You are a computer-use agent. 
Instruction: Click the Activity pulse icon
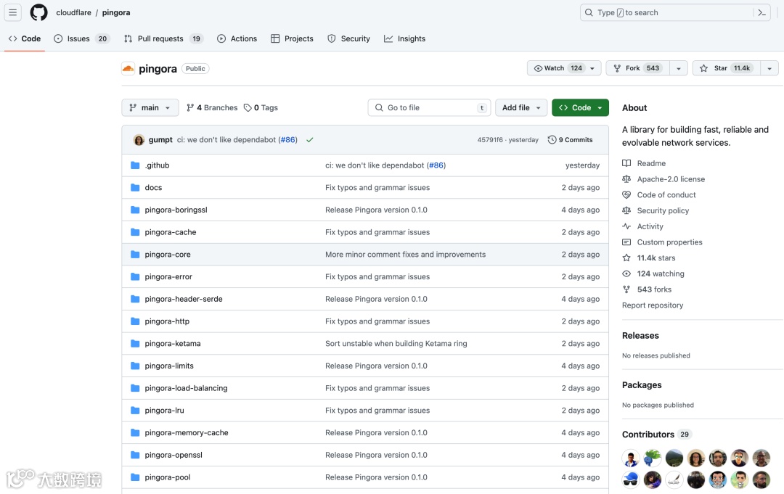626,226
